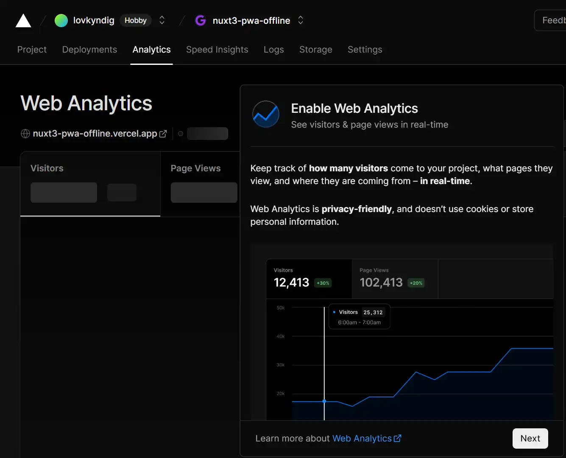Screen dimensions: 566x458
Task: Click the globe icon before the domain name
Action: click(x=25, y=133)
